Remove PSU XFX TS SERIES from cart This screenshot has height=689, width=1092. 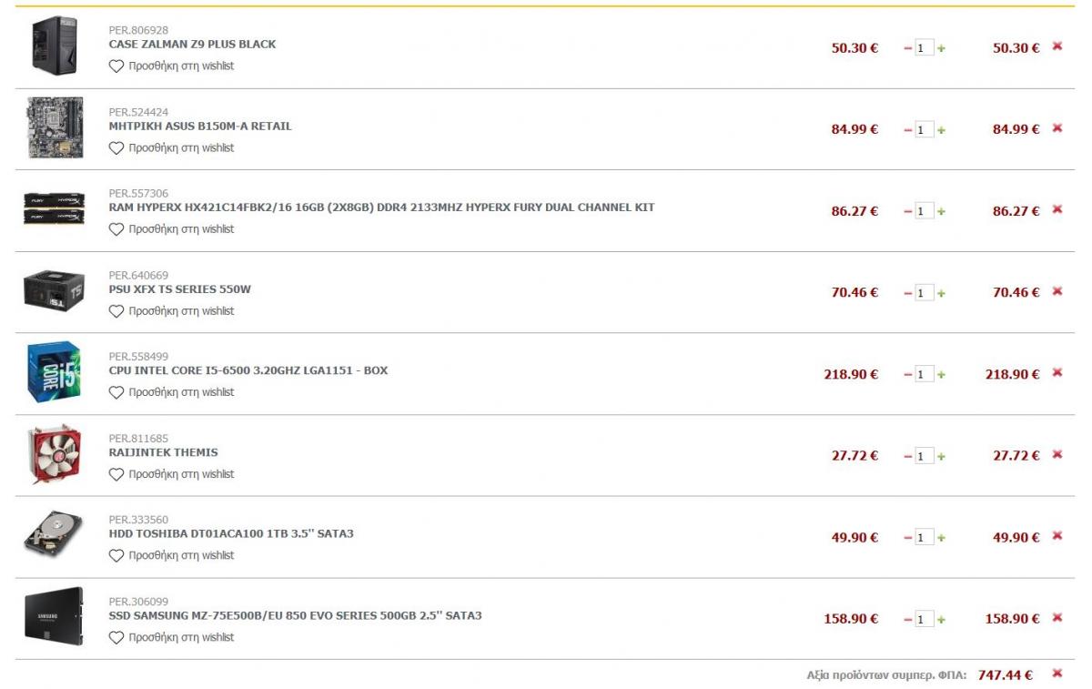pyautogui.click(x=1057, y=291)
